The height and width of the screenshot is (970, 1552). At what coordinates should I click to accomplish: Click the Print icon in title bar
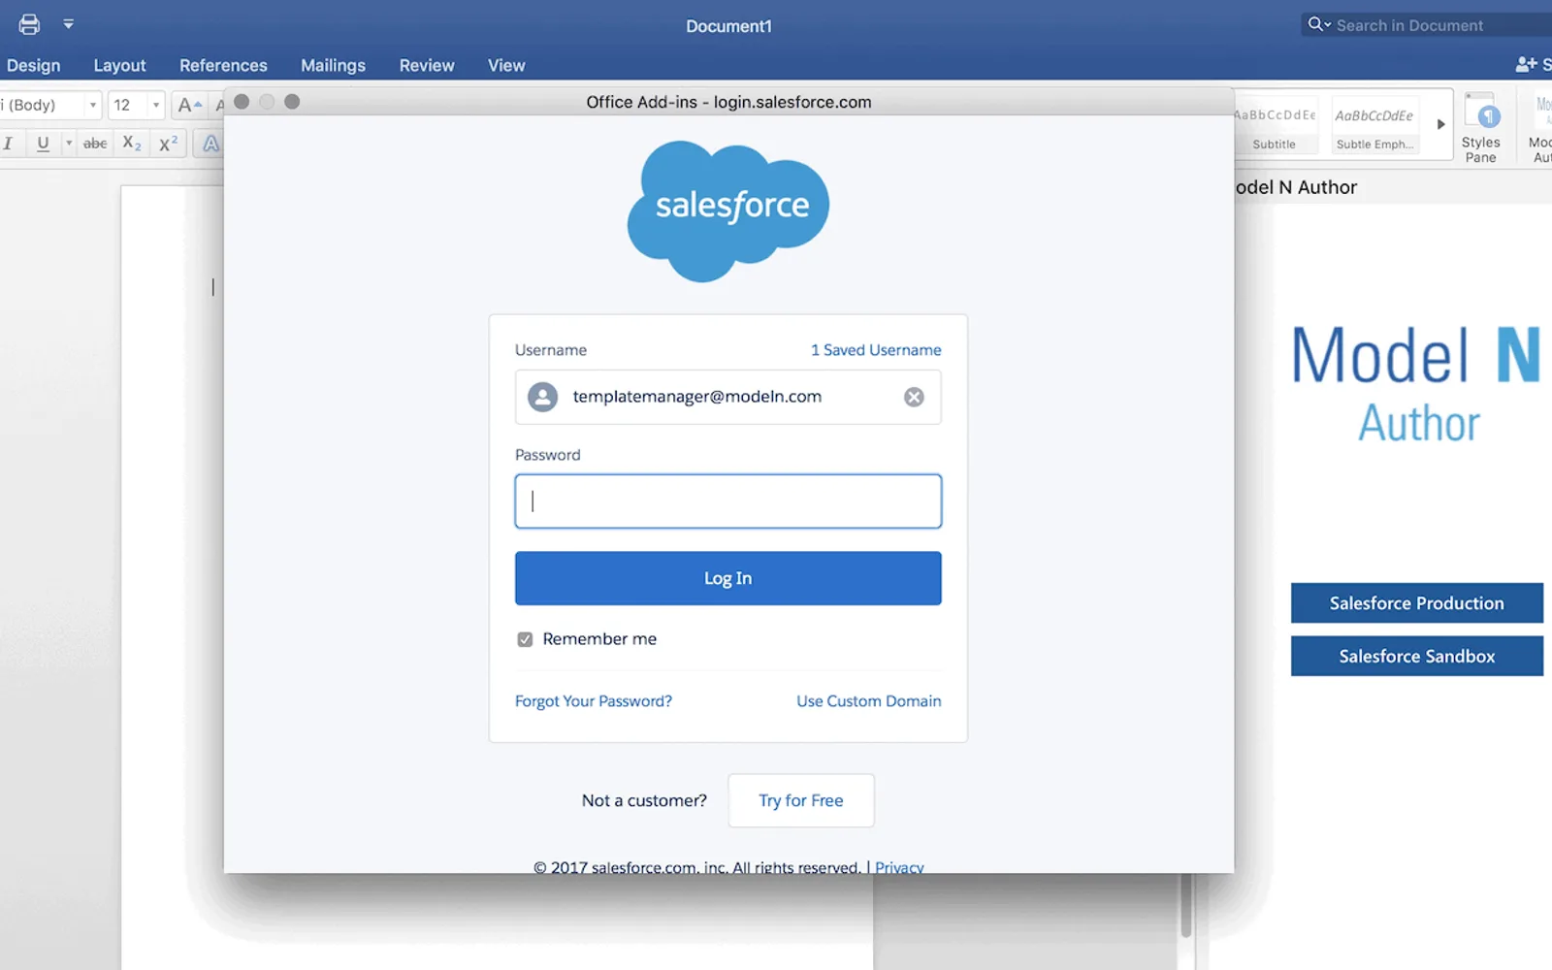point(29,24)
